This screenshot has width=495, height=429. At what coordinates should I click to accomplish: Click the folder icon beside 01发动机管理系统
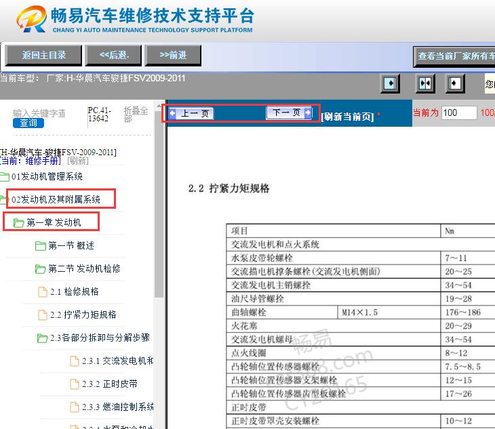click(5, 177)
